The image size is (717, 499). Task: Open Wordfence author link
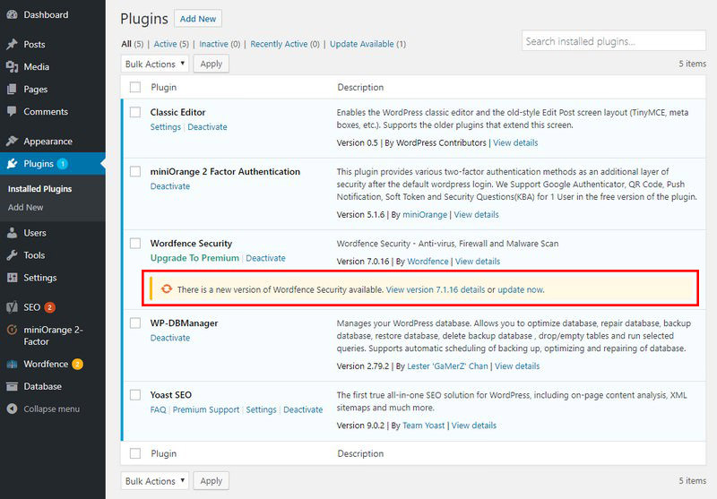428,262
